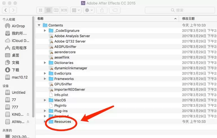Open the gear action menu
This screenshot has width=217, height=138.
(x=89, y=10)
